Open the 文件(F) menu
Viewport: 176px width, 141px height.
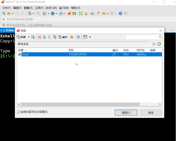(7, 8)
